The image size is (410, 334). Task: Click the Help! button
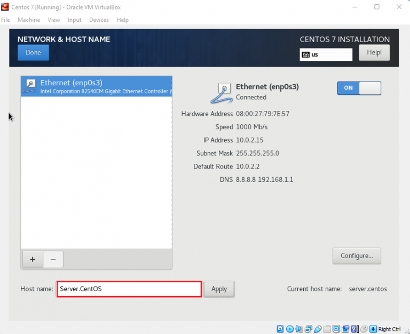coord(374,52)
